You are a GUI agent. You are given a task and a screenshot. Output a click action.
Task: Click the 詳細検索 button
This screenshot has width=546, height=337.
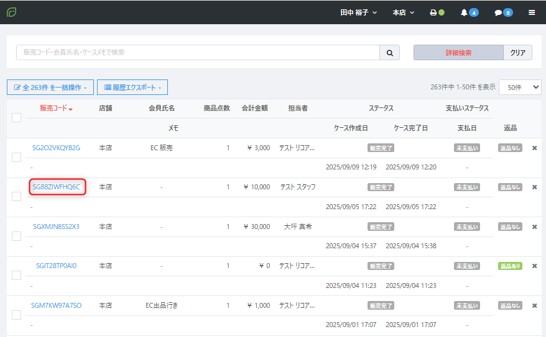coord(458,53)
